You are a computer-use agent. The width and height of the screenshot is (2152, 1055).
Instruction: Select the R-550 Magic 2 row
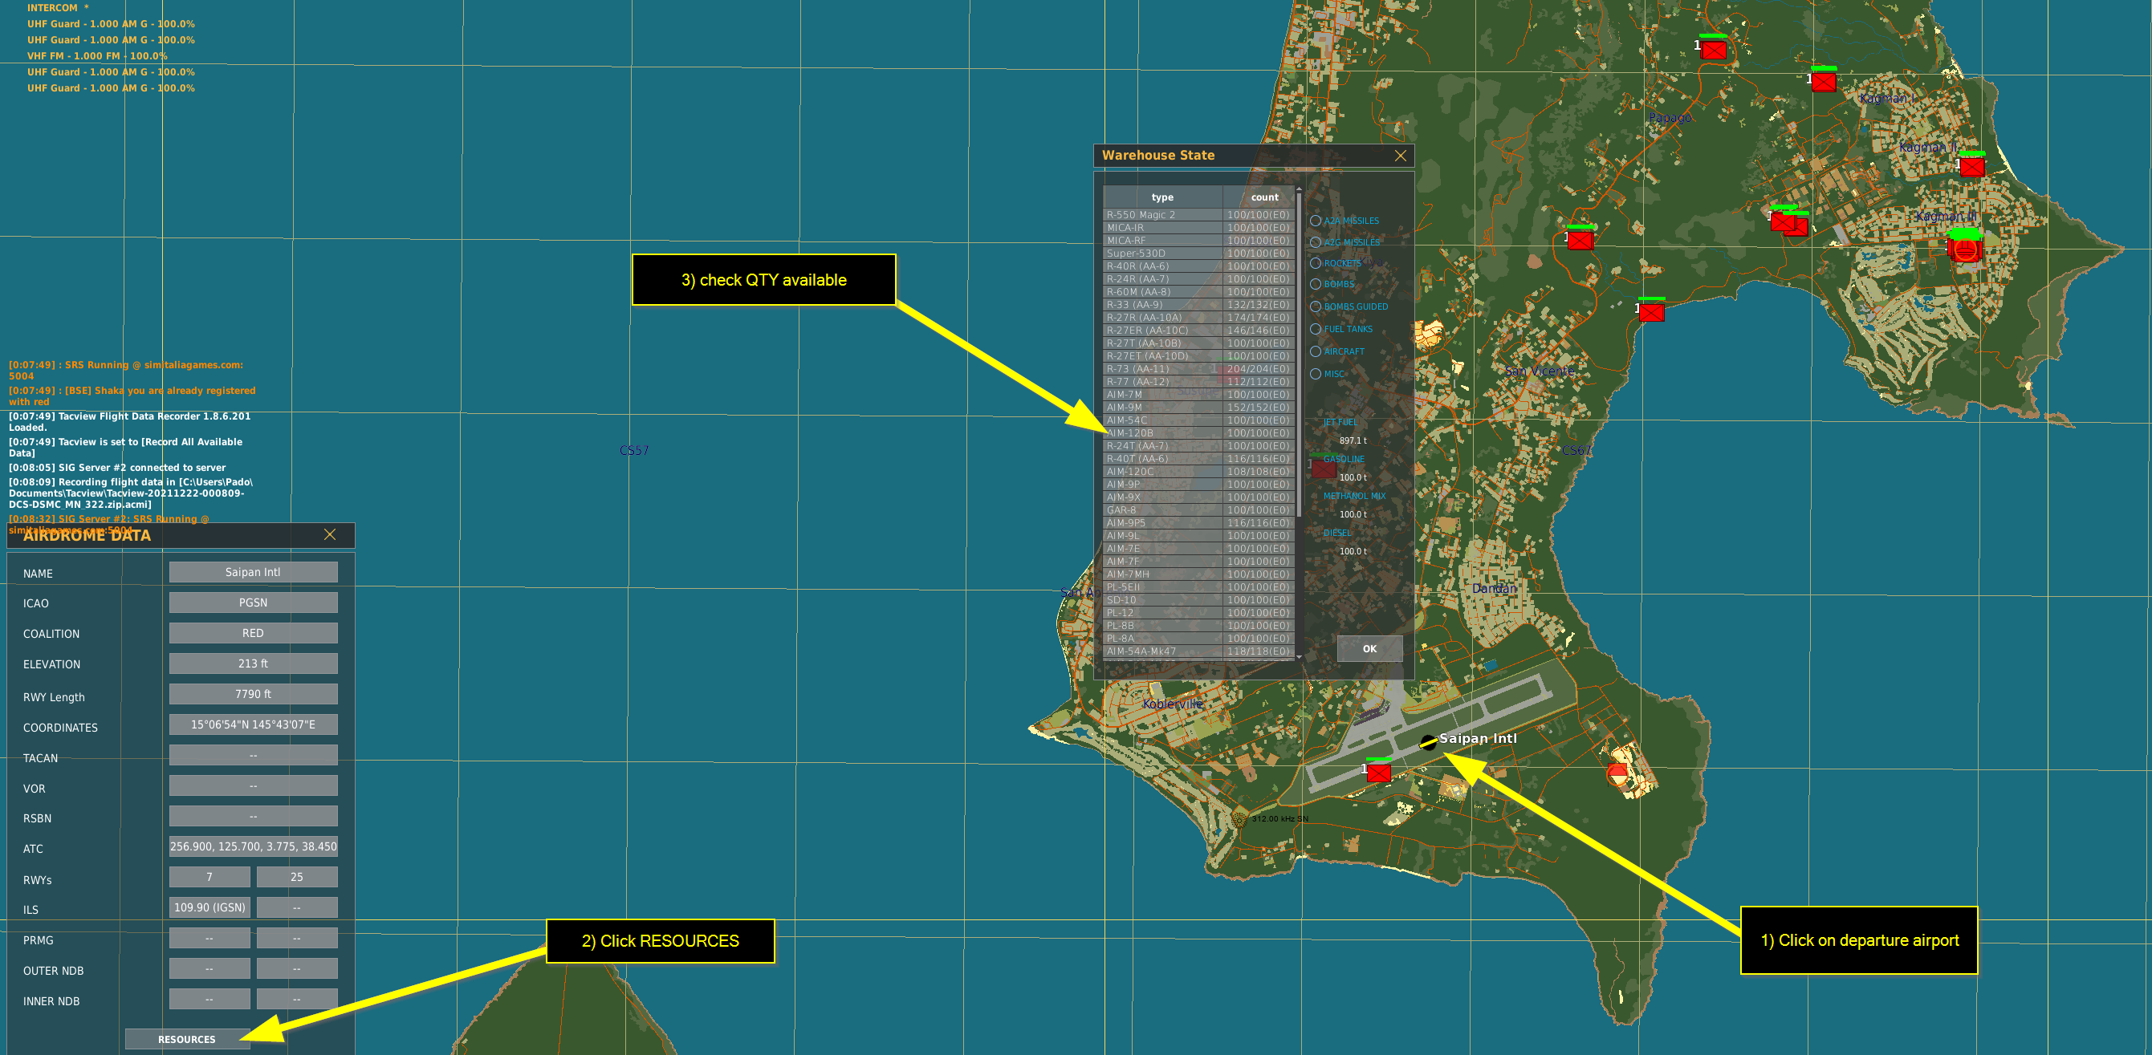[x=1198, y=215]
